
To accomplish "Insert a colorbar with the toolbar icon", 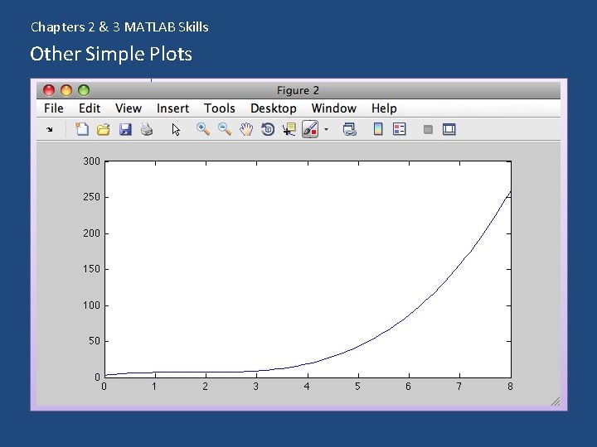I will click(378, 129).
